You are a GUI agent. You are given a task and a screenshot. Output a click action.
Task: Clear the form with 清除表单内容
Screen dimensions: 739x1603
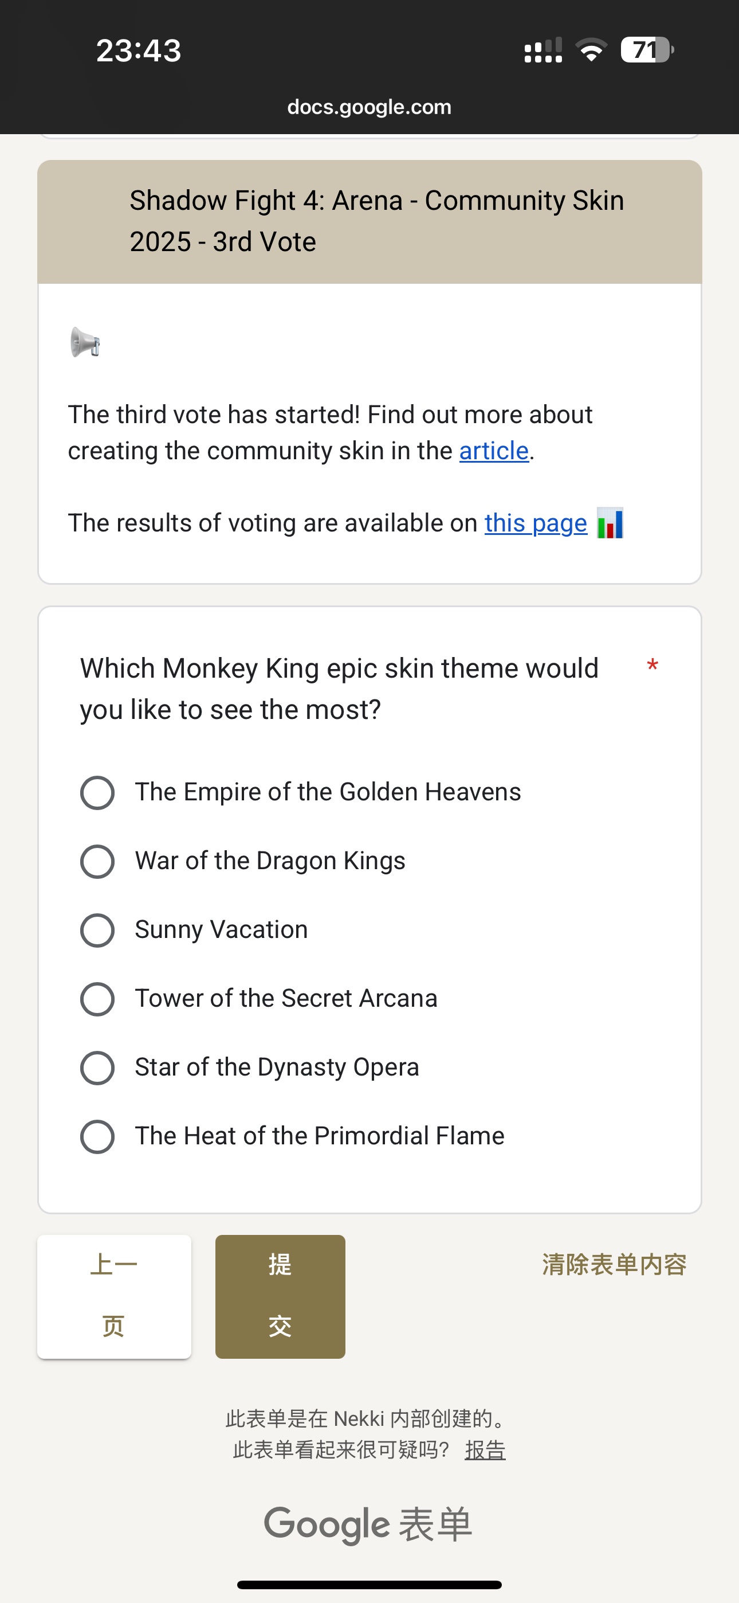pyautogui.click(x=614, y=1264)
